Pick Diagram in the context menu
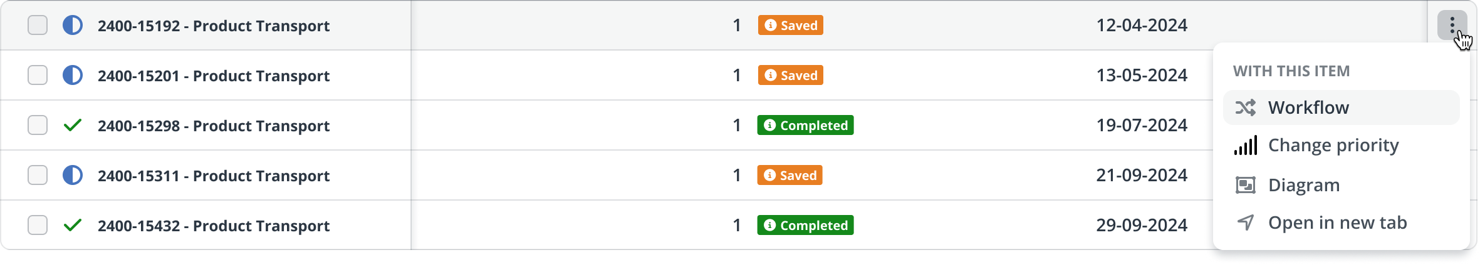Viewport: 1480px width, 265px height. point(1303,185)
